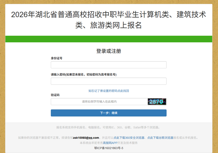Click the 本系统由羊驼考务 footer credit text
The width and height of the screenshot is (218, 153).
pos(91,143)
